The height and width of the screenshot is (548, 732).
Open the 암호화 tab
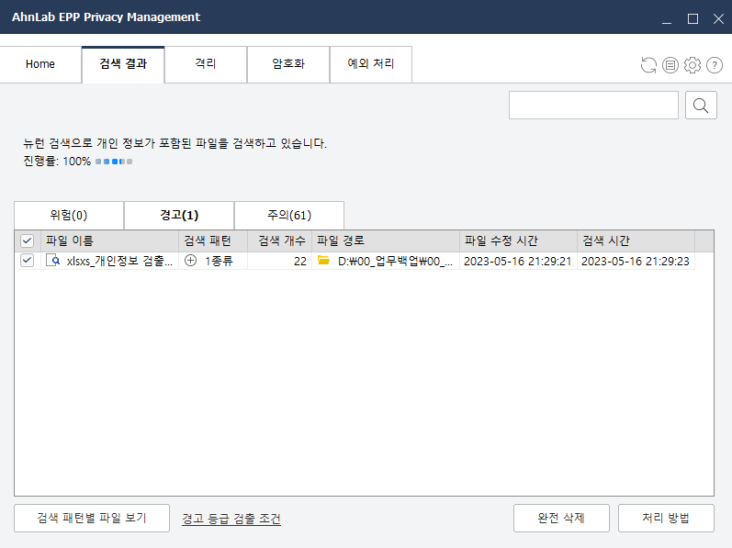(x=288, y=64)
